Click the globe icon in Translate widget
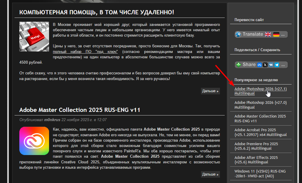 [238, 35]
